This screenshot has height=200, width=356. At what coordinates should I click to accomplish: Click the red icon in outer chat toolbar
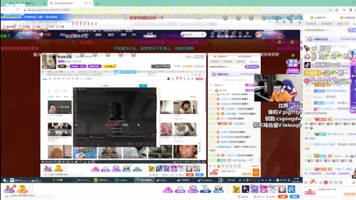tap(326, 182)
